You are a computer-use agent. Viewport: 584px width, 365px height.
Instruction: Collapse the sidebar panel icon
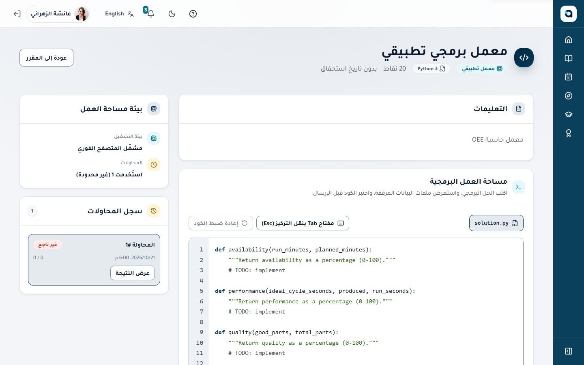[569, 351]
